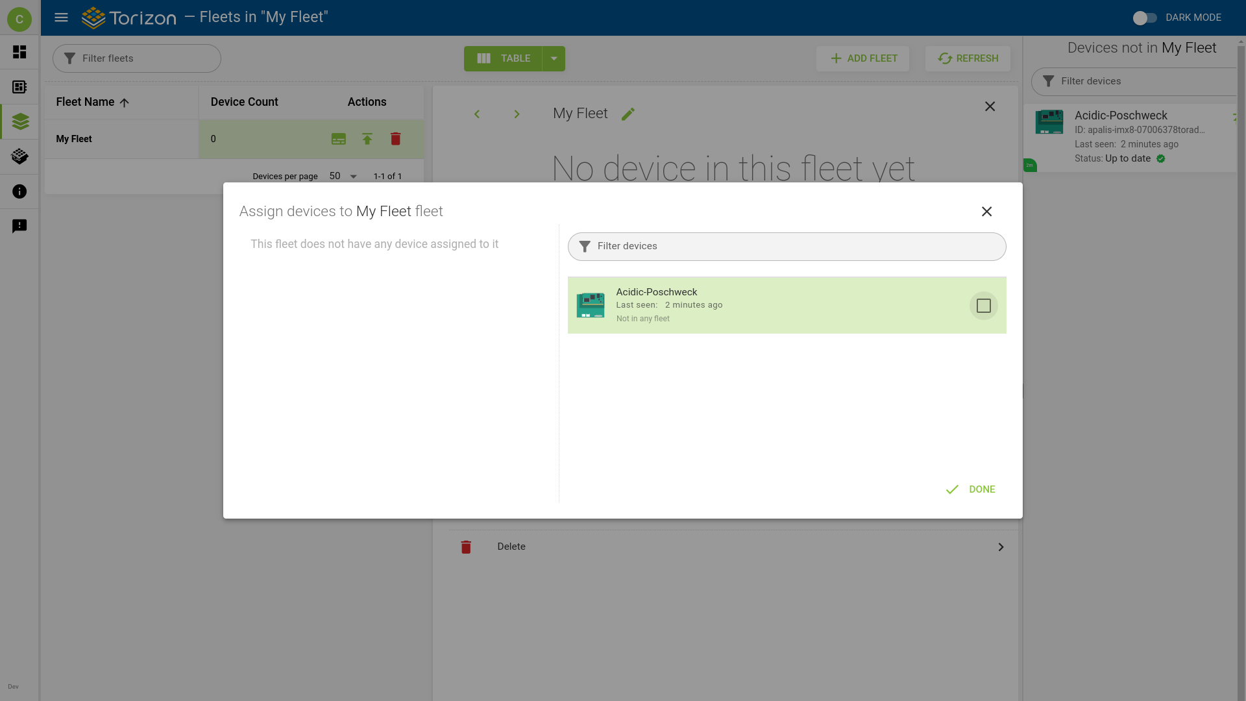Click the REFRESH button to reload fleets

click(x=967, y=58)
